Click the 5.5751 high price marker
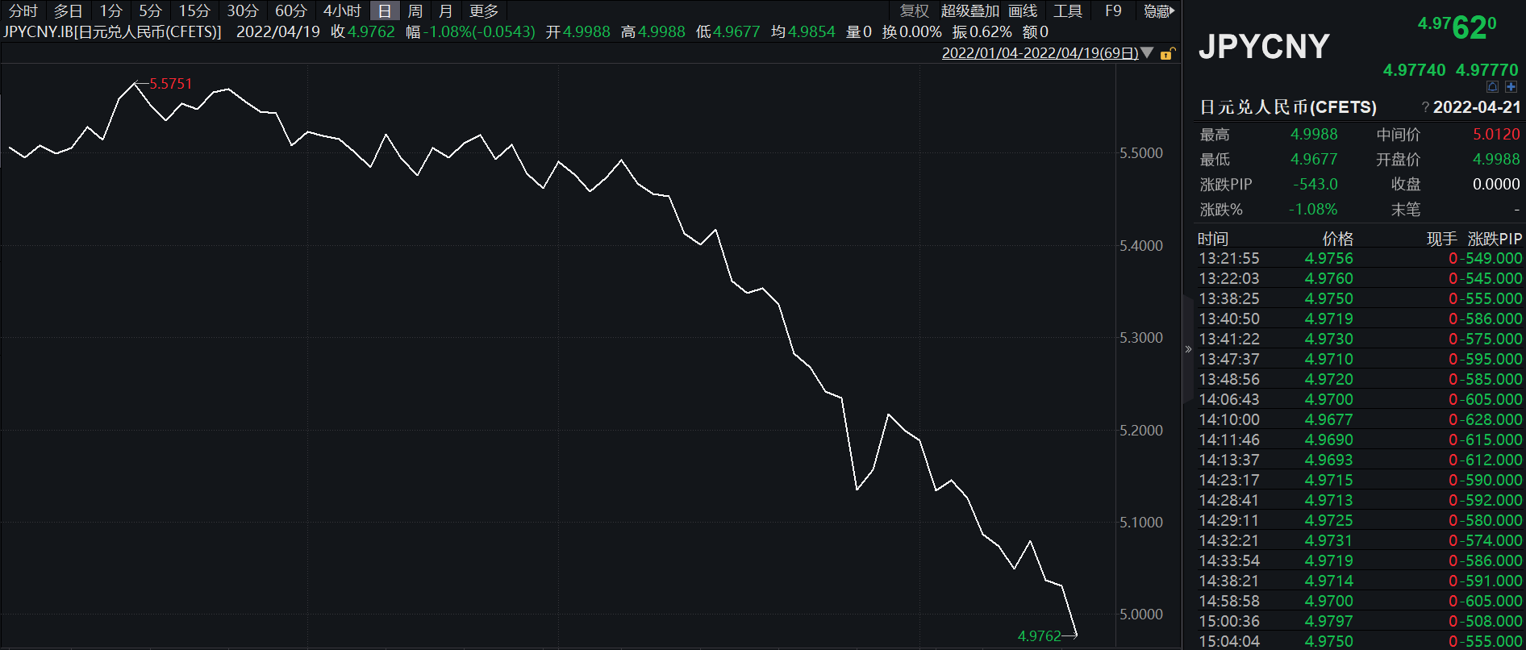Image resolution: width=1526 pixels, height=650 pixels. coord(171,84)
